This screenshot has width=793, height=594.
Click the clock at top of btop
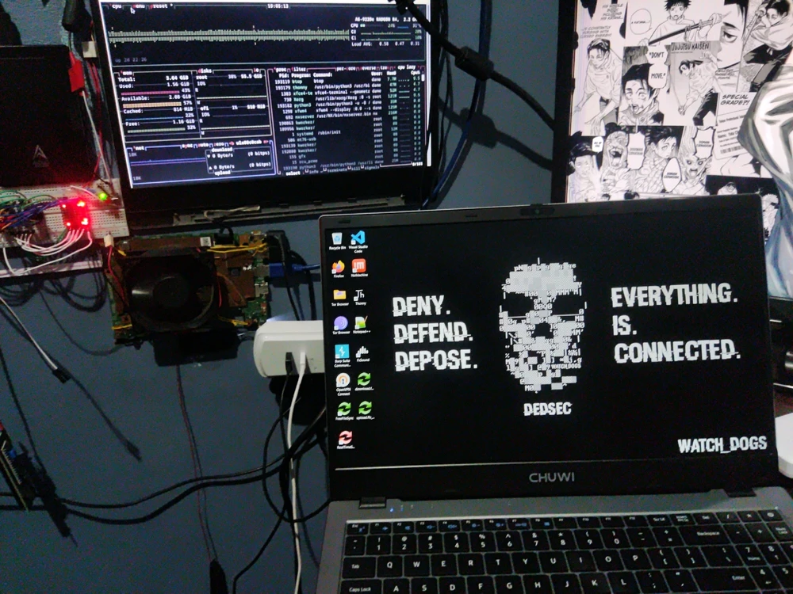coord(278,6)
